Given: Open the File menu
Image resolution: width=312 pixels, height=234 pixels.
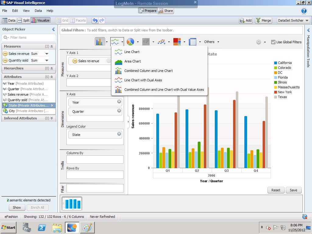Looking at the screenshot, I should [5, 11].
